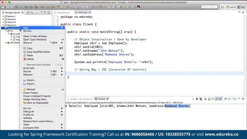The width and height of the screenshot is (247, 139).
Task: Maximize the Package Explorer view
Action: pos(49,12)
